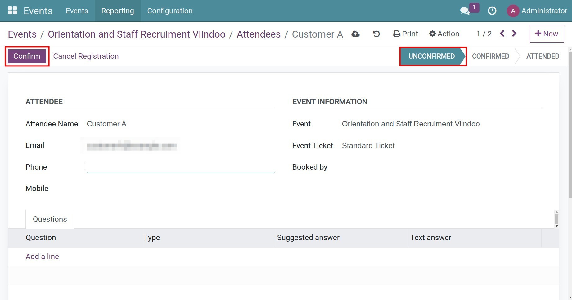
Task: Open the messages conversation panel
Action: click(x=464, y=11)
